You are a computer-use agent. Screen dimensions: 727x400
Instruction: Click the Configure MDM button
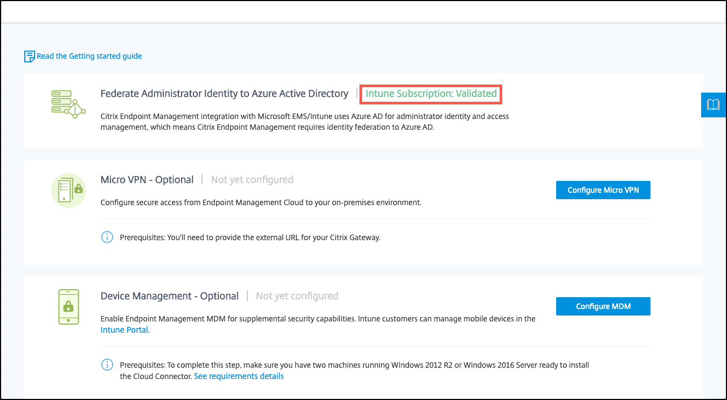point(603,306)
